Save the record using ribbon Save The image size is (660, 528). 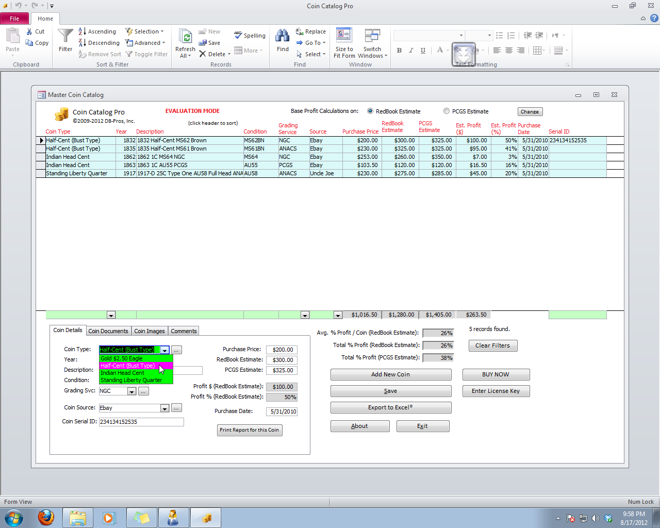209,43
